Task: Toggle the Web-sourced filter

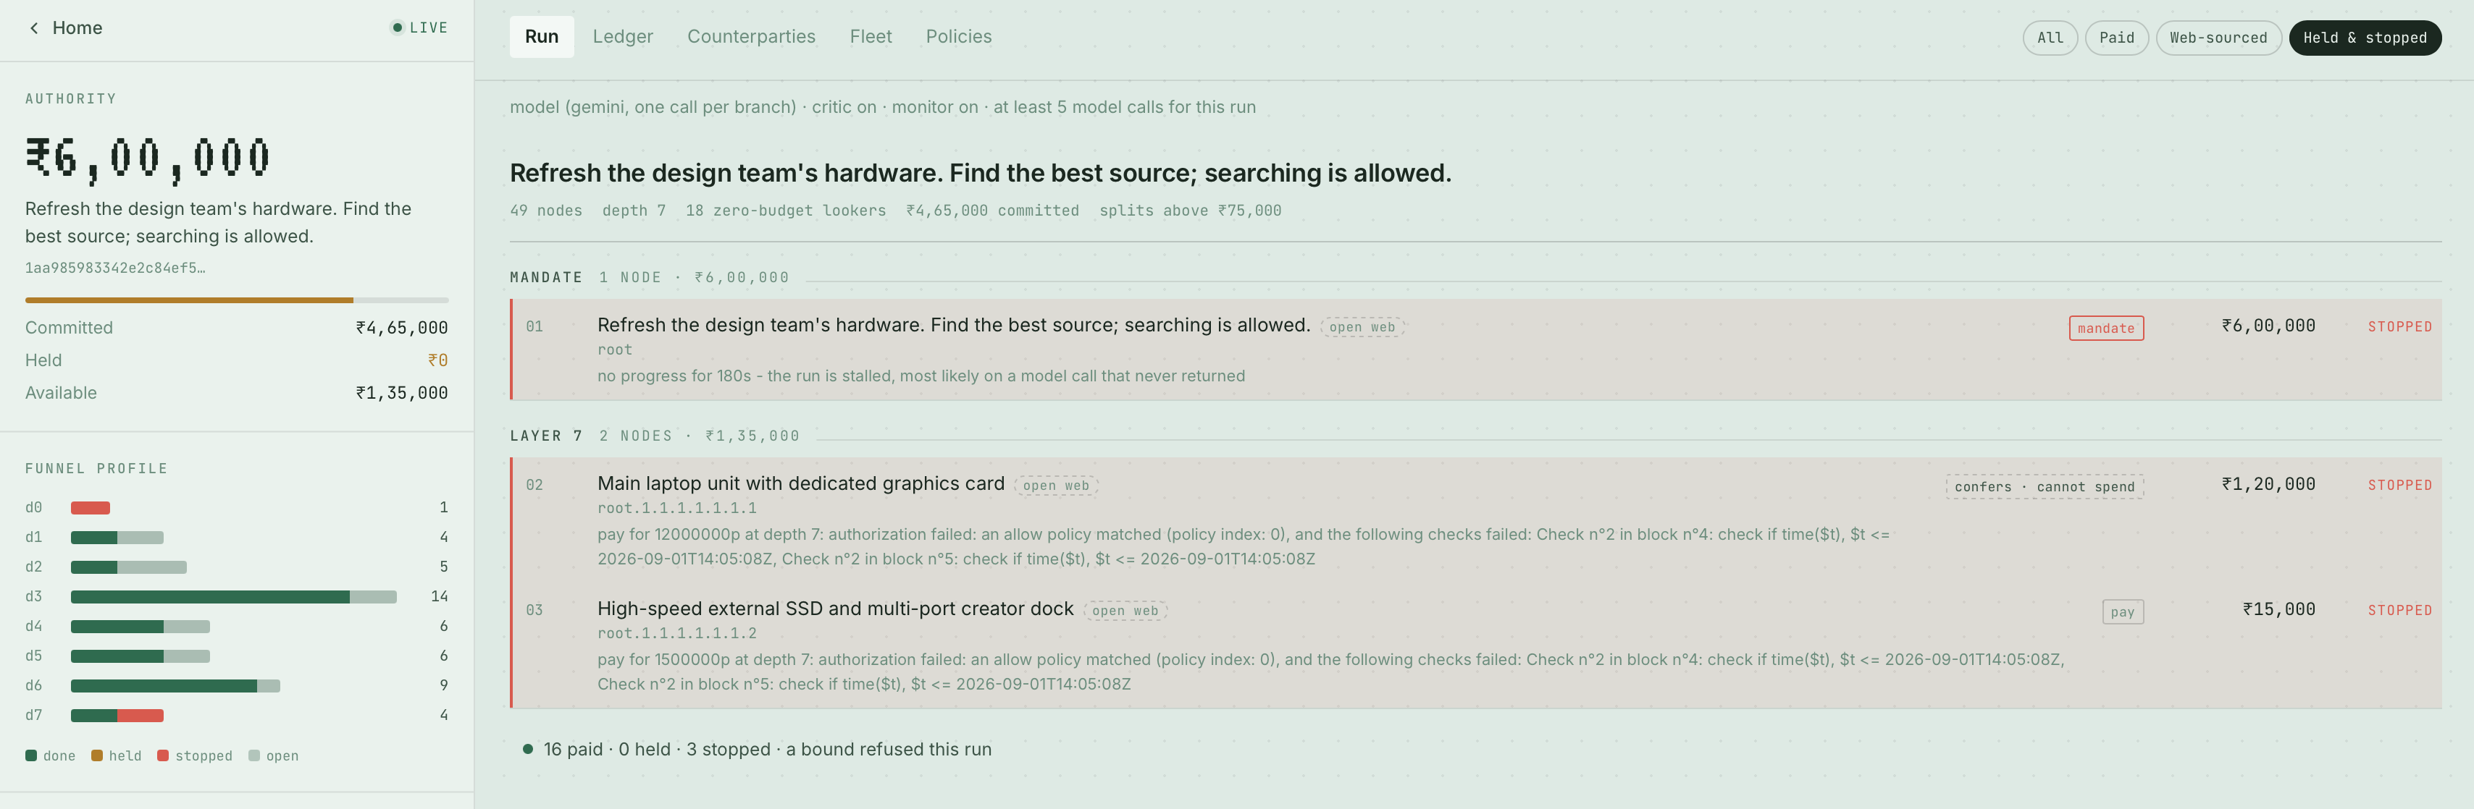Action: pos(2218,38)
